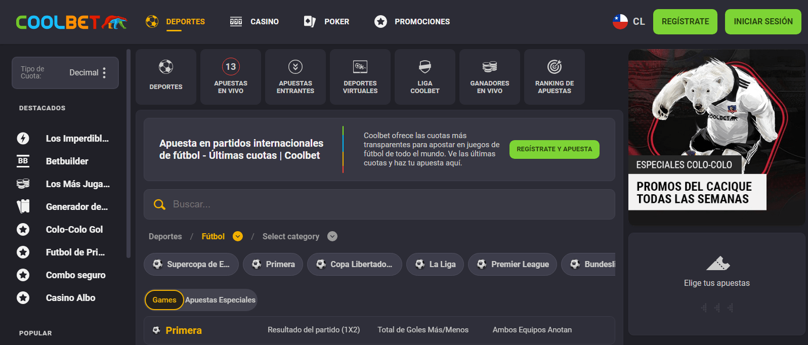Select the Supercopa de E... league chip
This screenshot has height=345, width=808.
(x=191, y=264)
